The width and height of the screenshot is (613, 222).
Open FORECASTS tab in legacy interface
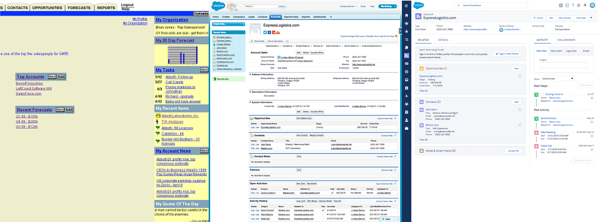79,8
